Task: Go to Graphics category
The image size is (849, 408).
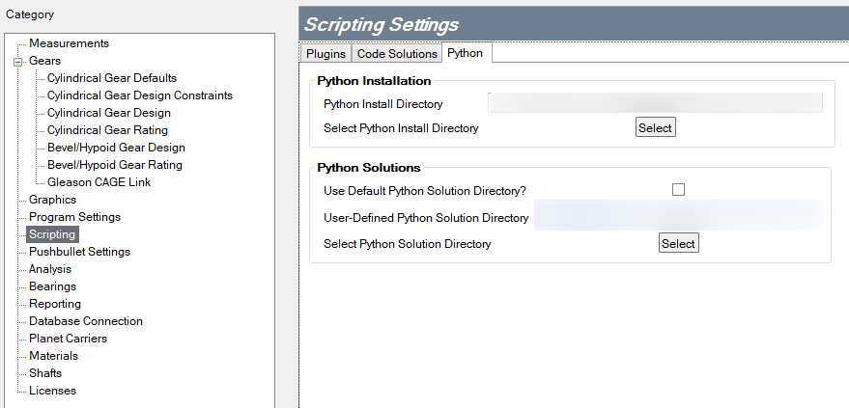Action: 52,200
